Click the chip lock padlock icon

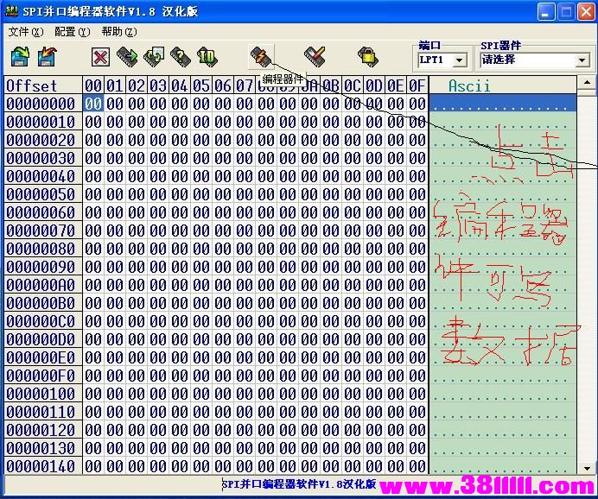click(x=368, y=56)
